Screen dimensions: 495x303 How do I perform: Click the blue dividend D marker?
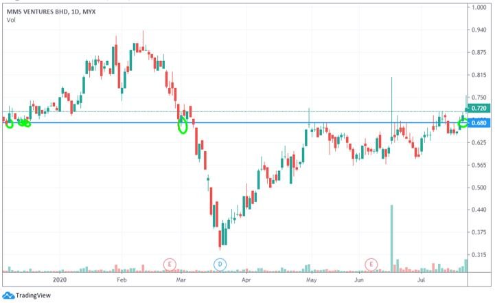coord(220,264)
